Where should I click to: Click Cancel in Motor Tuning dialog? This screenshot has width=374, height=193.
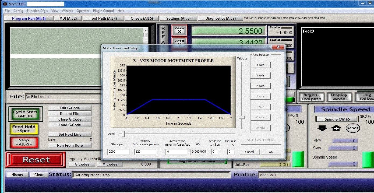pyautogui.click(x=249, y=152)
